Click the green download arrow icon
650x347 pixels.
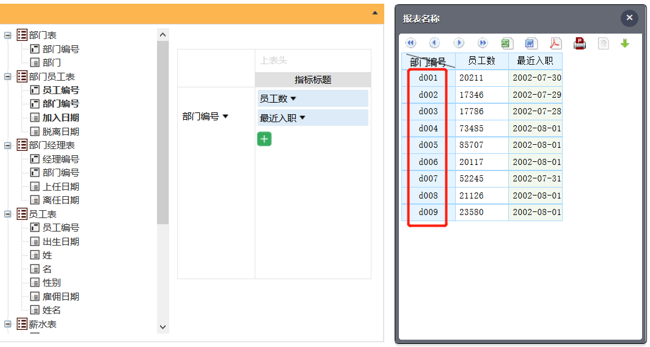click(625, 43)
